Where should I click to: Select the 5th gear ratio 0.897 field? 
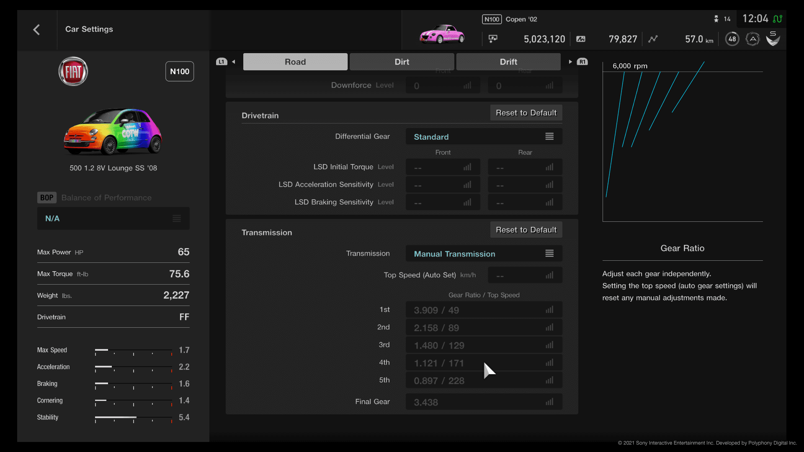point(484,380)
